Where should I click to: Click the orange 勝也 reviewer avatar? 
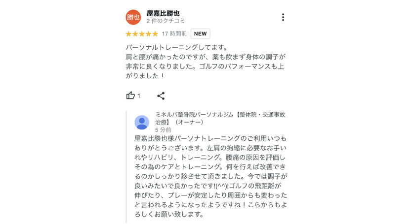coord(133,17)
